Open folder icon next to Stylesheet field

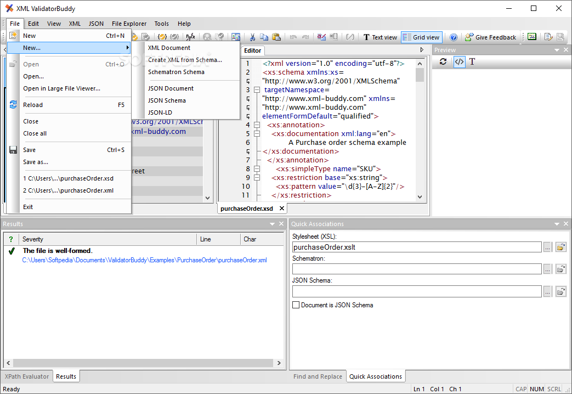point(560,247)
